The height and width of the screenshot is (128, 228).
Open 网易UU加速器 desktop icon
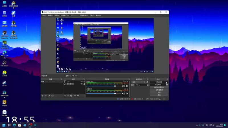pos(4,94)
